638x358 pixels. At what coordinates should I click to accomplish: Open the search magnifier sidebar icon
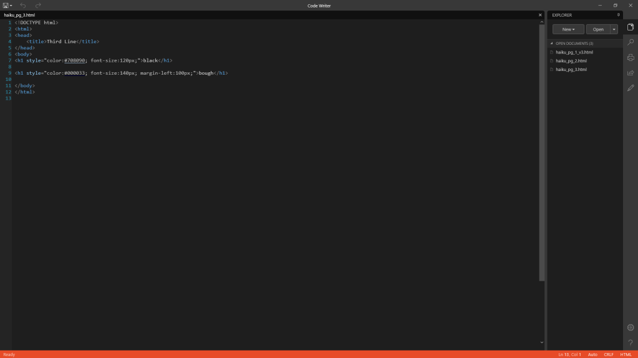631,42
